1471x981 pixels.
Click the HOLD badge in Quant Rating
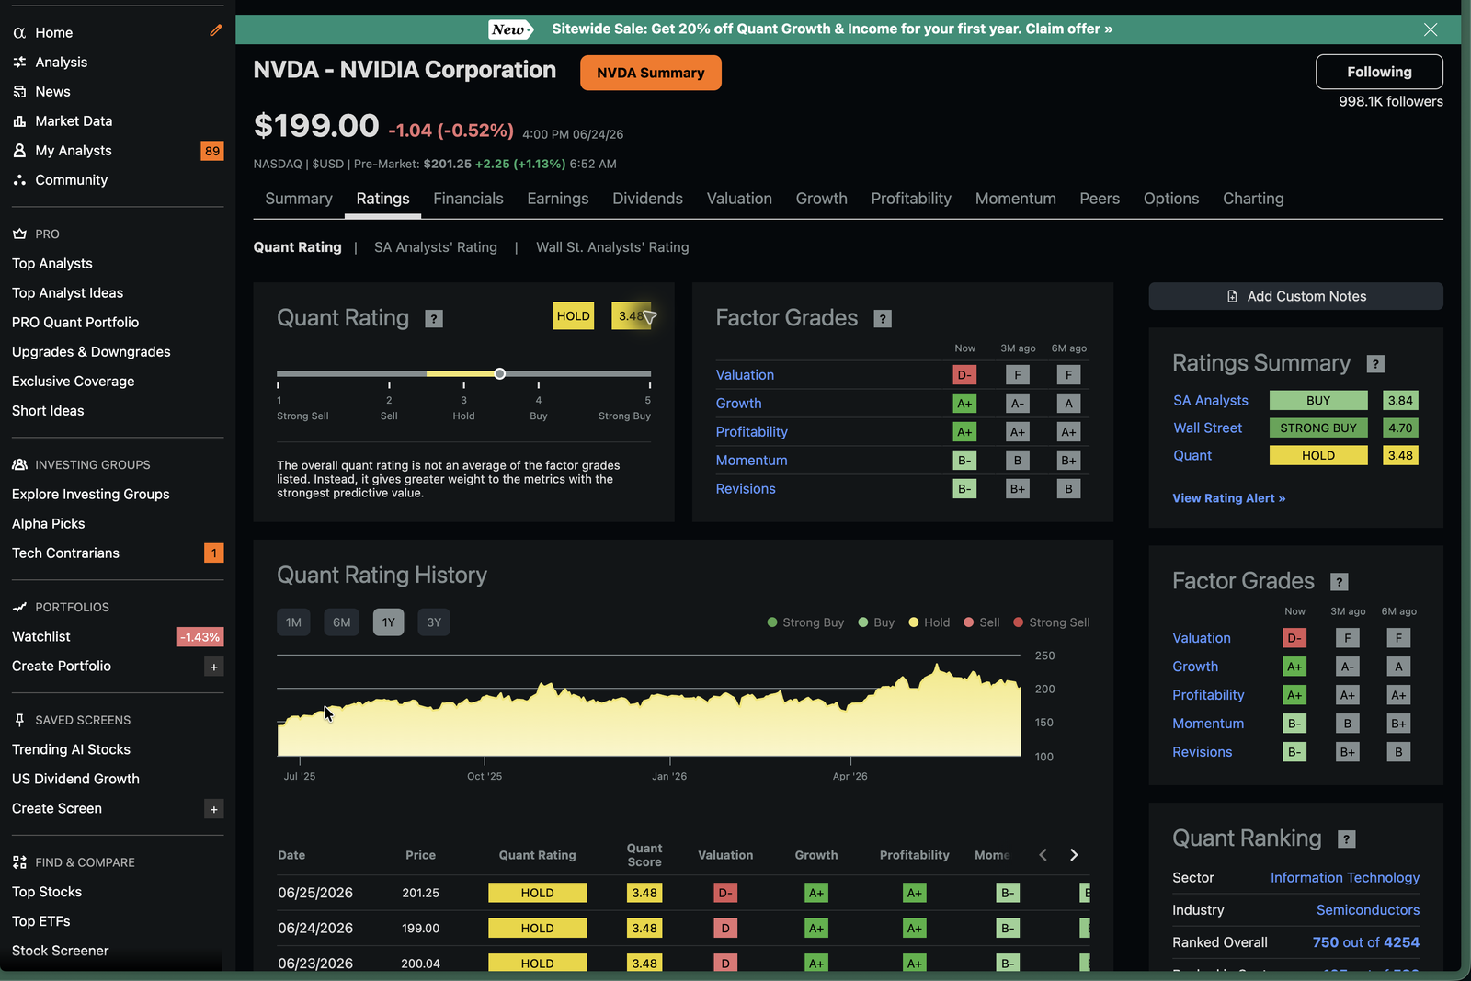click(x=574, y=316)
